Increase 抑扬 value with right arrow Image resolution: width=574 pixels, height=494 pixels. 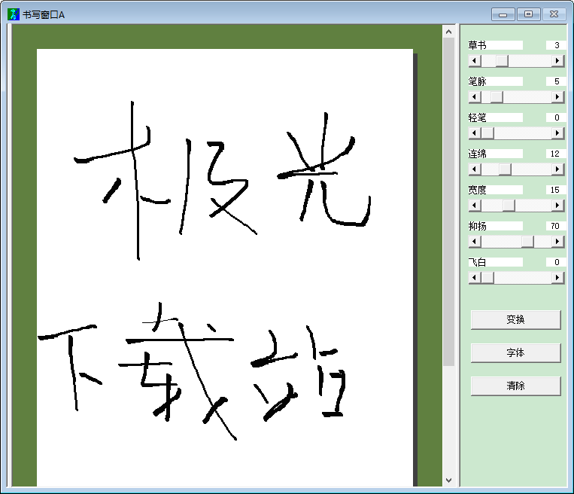tap(557, 242)
